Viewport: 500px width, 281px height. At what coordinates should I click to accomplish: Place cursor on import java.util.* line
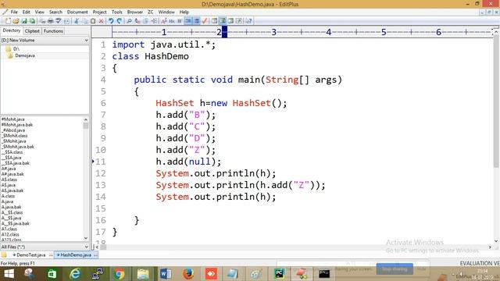[164, 44]
